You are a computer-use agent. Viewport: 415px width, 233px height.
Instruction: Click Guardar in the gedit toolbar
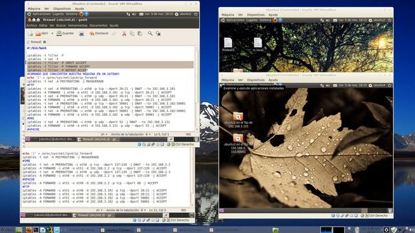(x=65, y=34)
